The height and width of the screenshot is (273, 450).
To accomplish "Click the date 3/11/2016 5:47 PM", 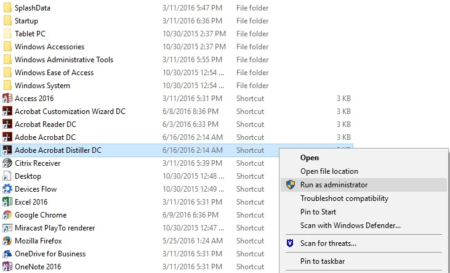I will 192,8.
